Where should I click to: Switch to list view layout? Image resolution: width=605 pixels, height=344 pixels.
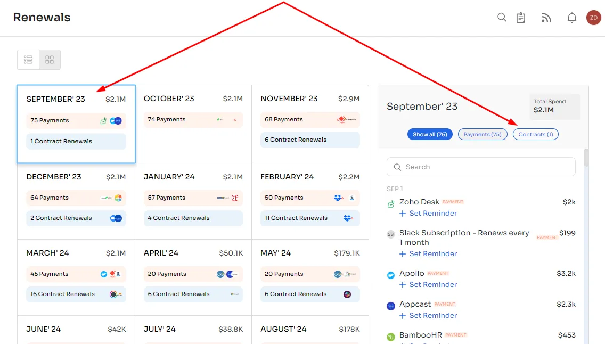pyautogui.click(x=28, y=60)
